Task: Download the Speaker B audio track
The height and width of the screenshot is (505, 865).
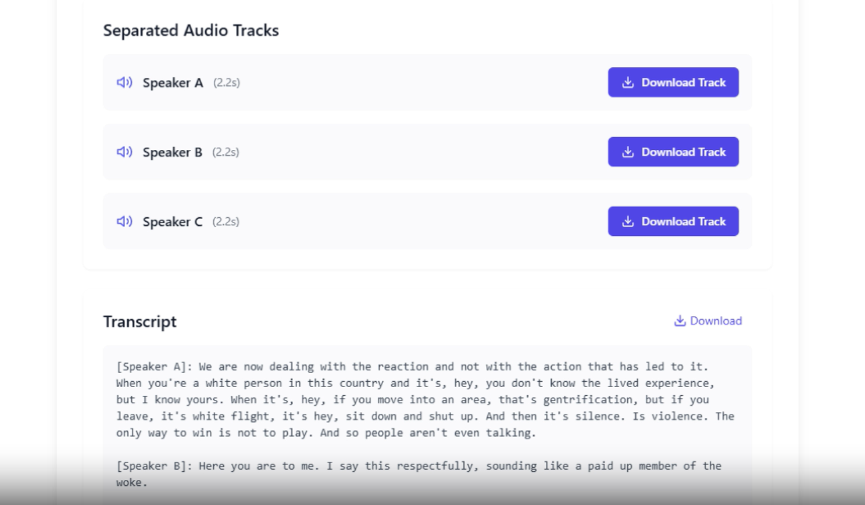Action: [x=673, y=152]
